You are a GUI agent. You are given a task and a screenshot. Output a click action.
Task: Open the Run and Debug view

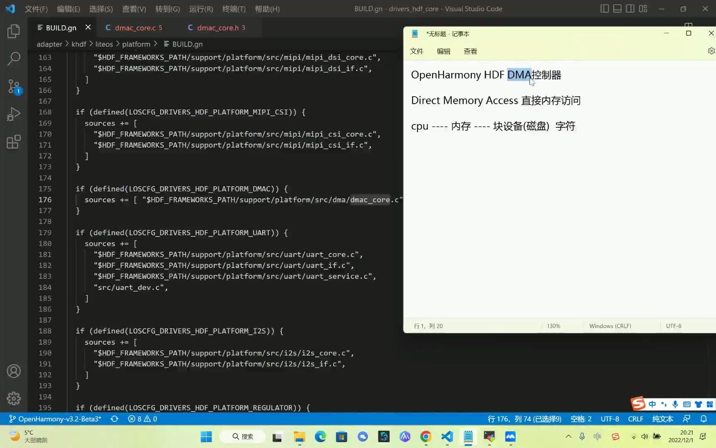tap(14, 114)
